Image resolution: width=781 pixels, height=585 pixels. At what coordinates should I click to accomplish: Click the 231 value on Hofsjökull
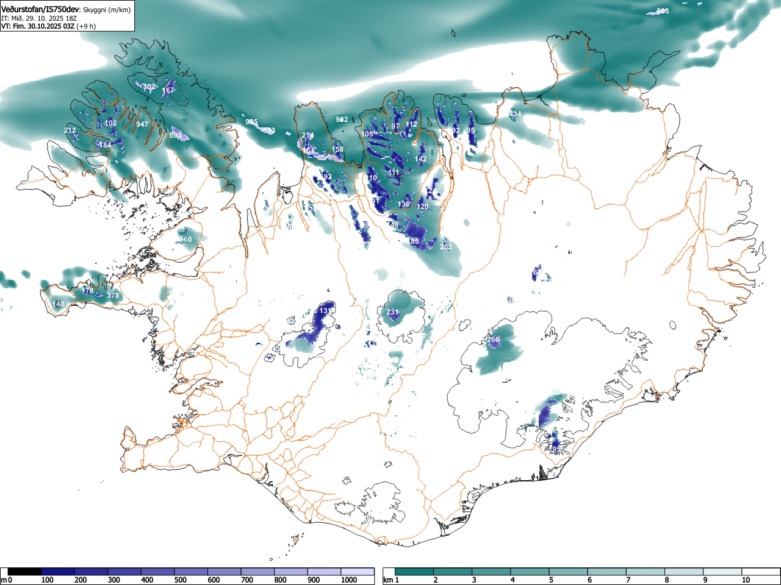[392, 313]
